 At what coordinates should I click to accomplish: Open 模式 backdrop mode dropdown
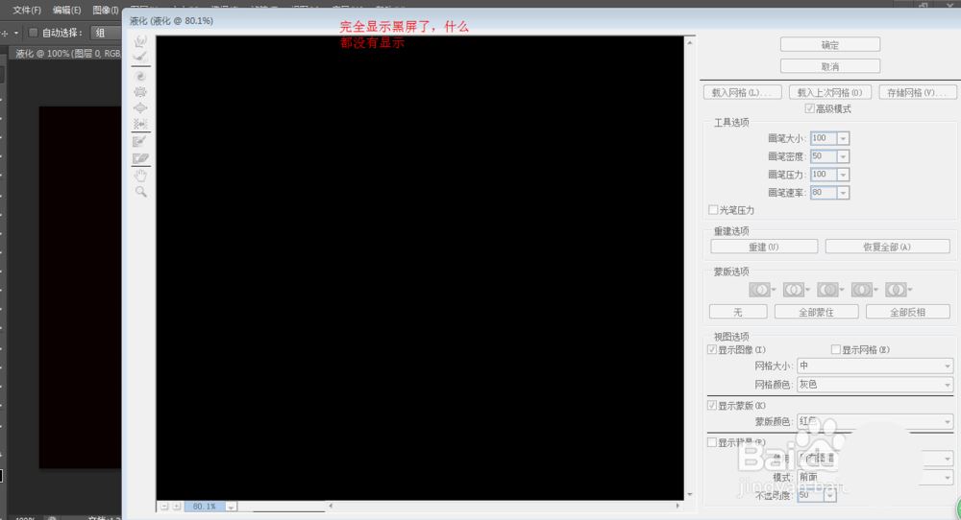pos(875,477)
